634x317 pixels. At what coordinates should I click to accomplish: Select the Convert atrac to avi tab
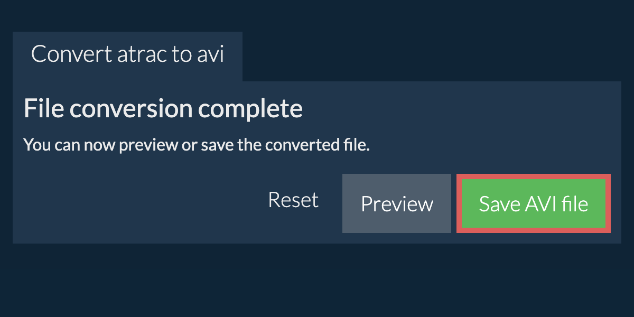(127, 55)
